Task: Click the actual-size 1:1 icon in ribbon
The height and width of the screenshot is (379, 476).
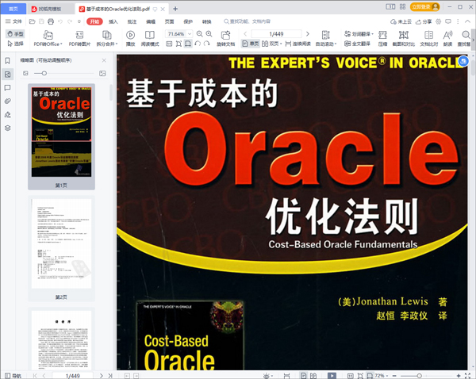Action: (x=169, y=44)
